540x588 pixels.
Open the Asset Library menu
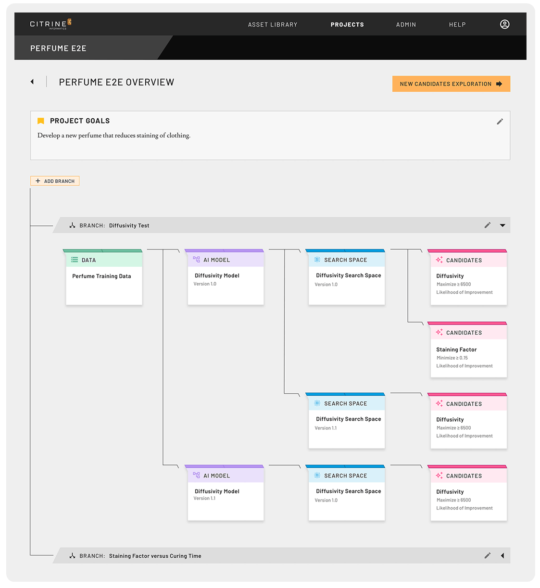click(x=273, y=25)
